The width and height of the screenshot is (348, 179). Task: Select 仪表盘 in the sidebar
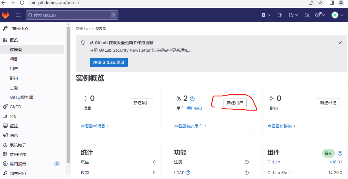[32, 50]
